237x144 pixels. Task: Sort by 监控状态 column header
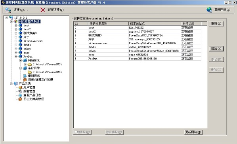(x=191, y=23)
